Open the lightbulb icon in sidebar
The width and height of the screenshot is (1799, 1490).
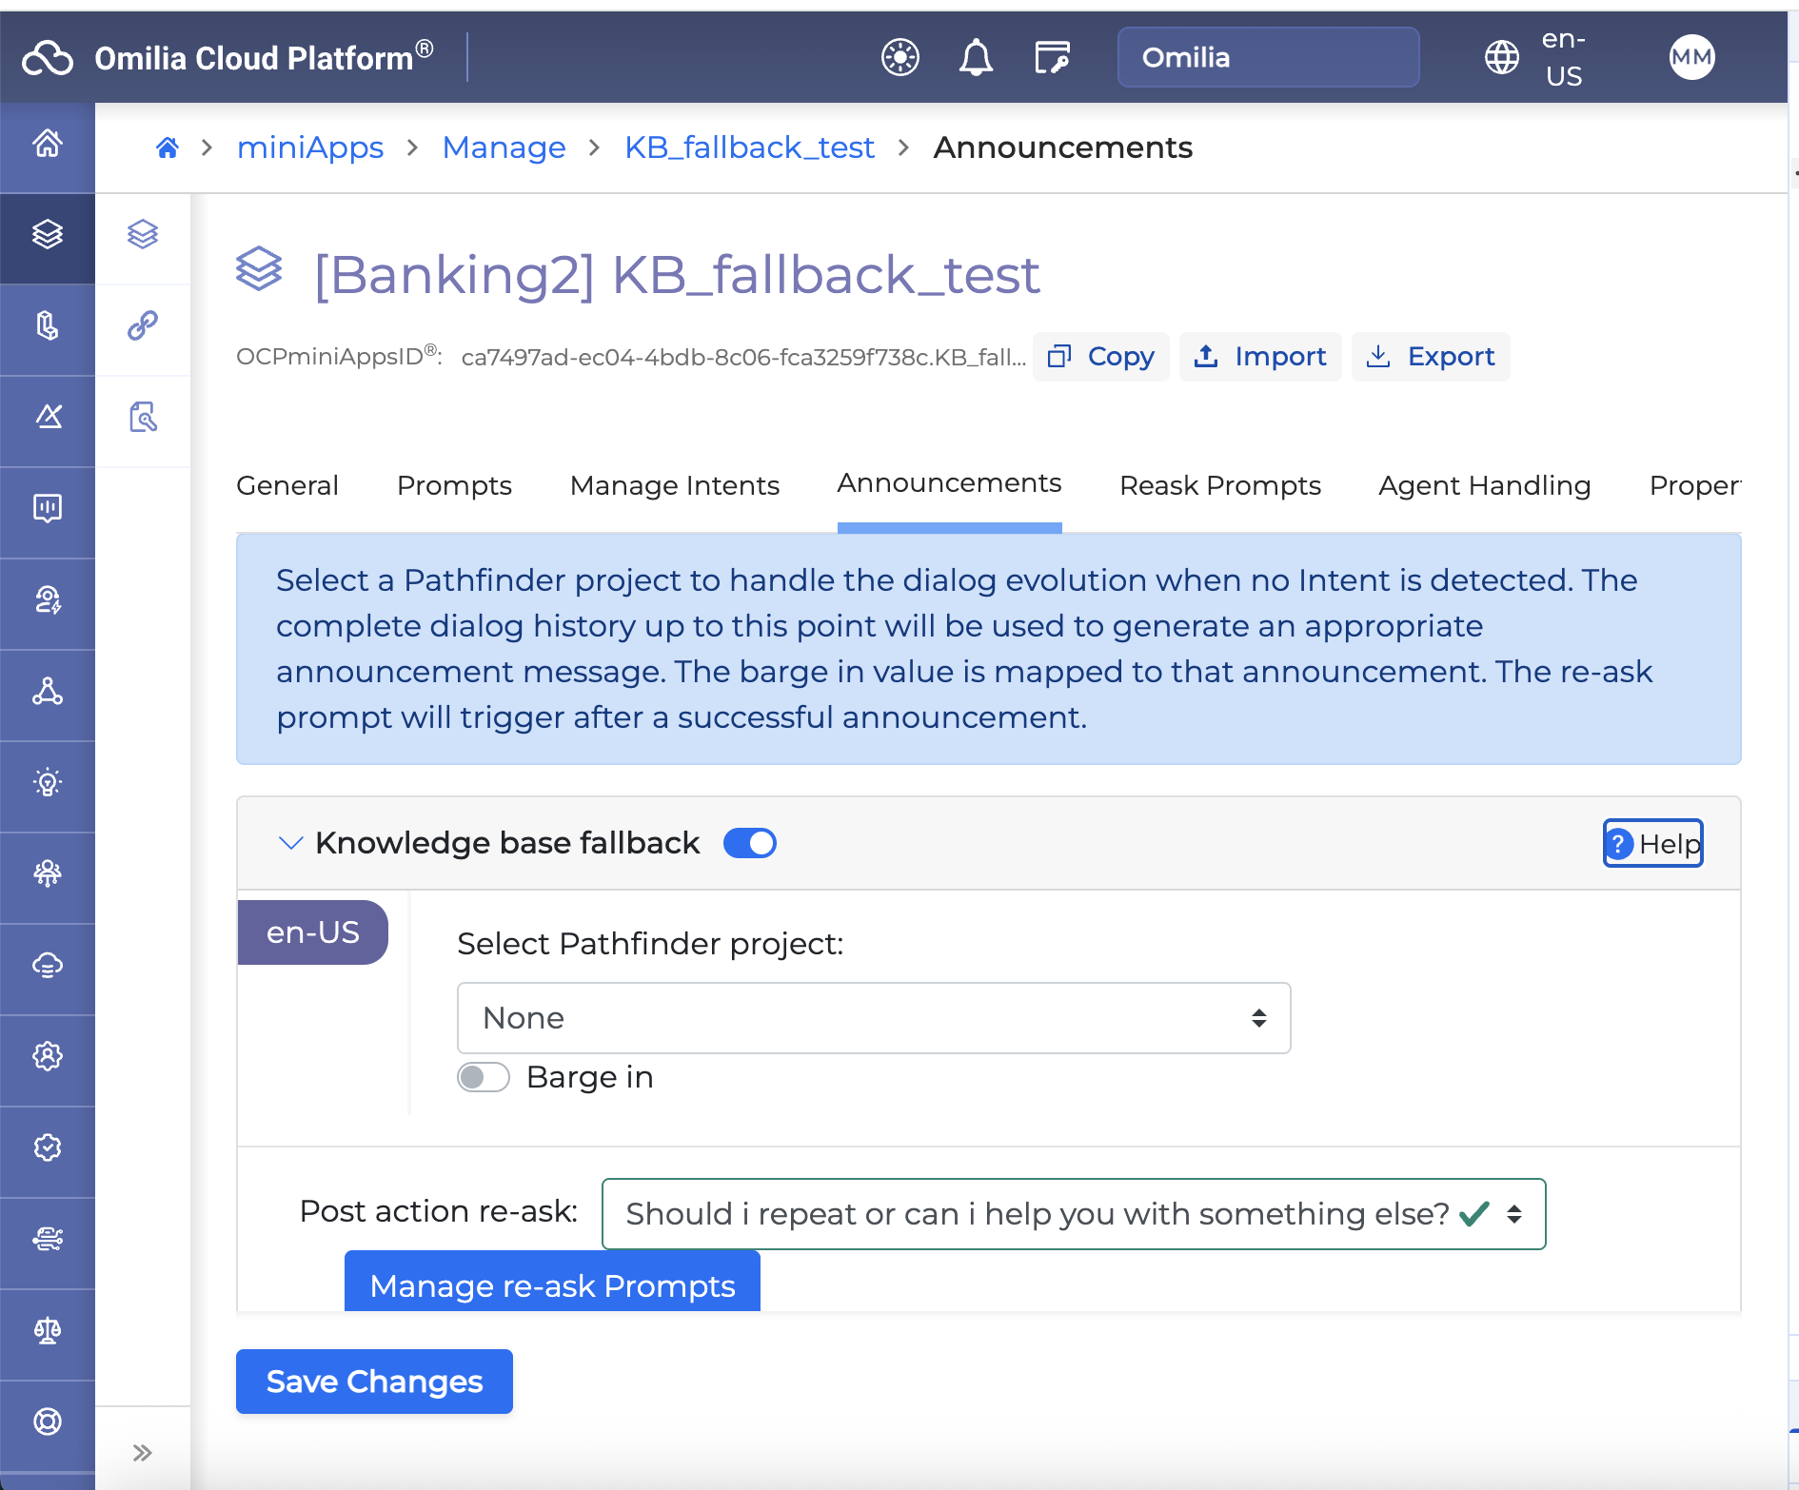[48, 782]
